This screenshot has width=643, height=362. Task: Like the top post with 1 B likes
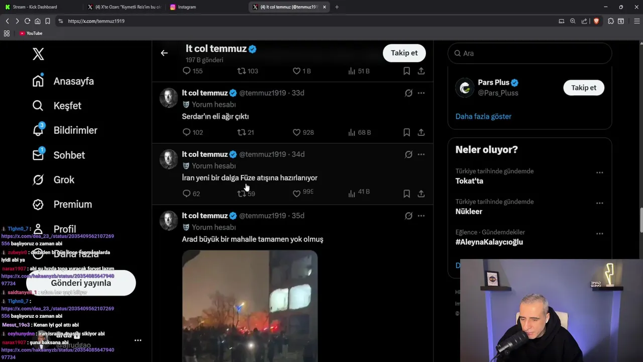coord(301,71)
